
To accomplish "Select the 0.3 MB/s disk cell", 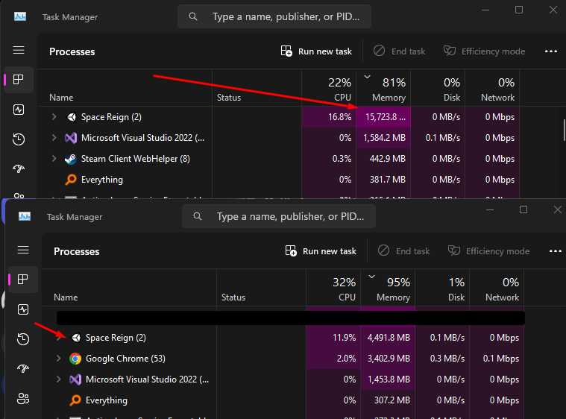I will coord(442,359).
